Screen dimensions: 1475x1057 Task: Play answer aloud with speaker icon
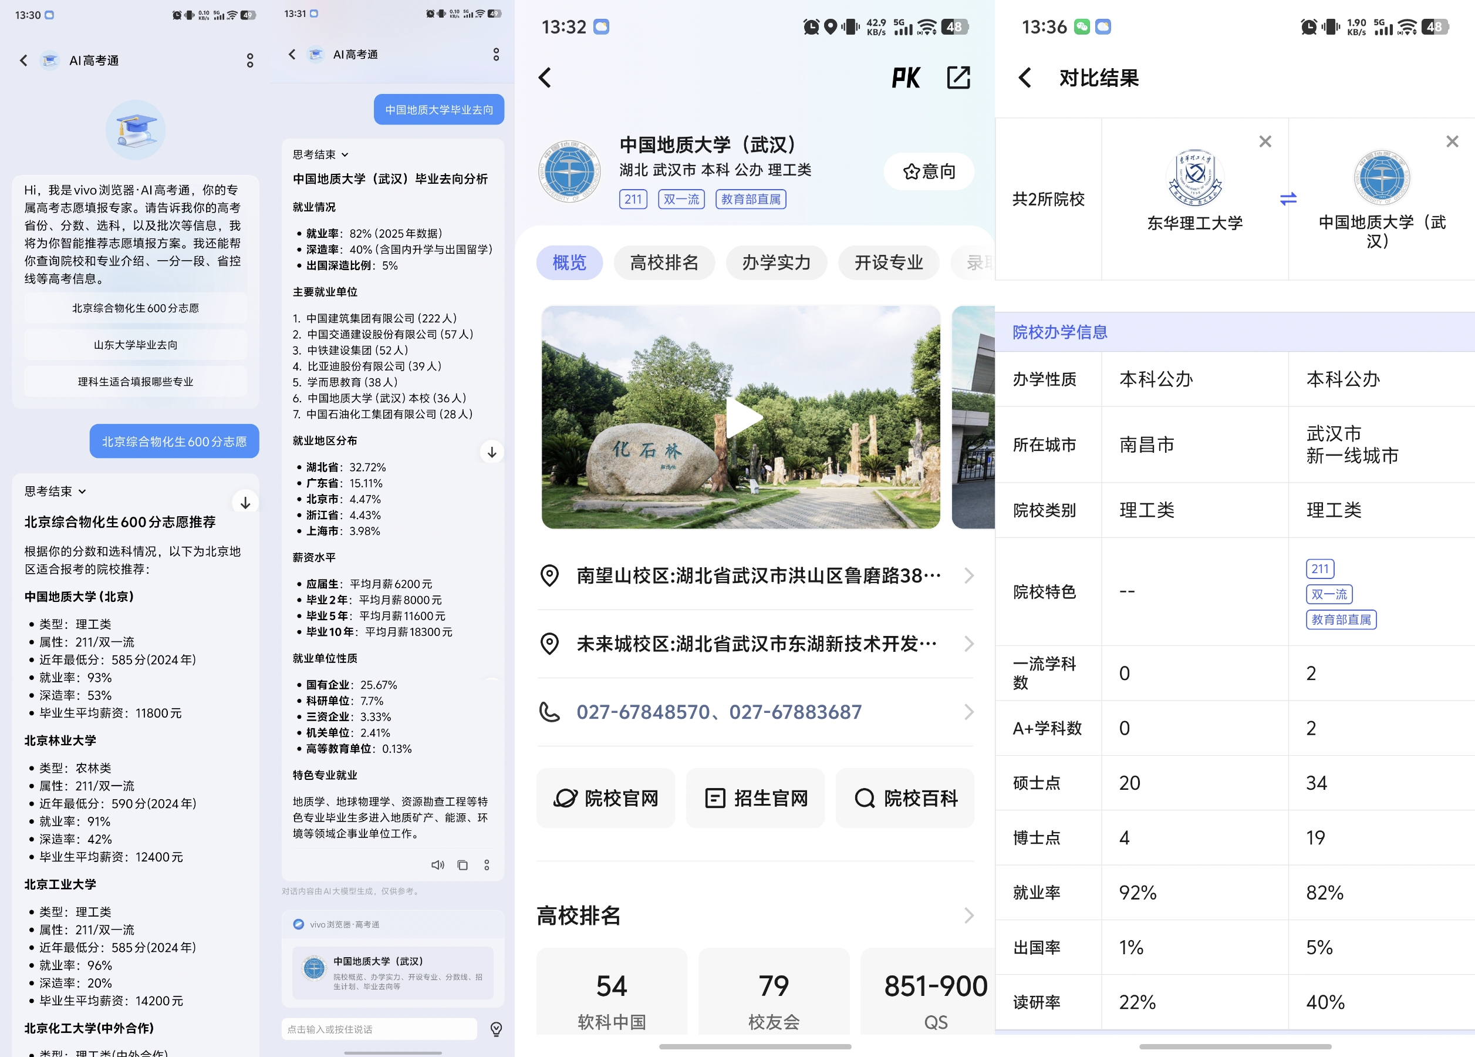[438, 864]
